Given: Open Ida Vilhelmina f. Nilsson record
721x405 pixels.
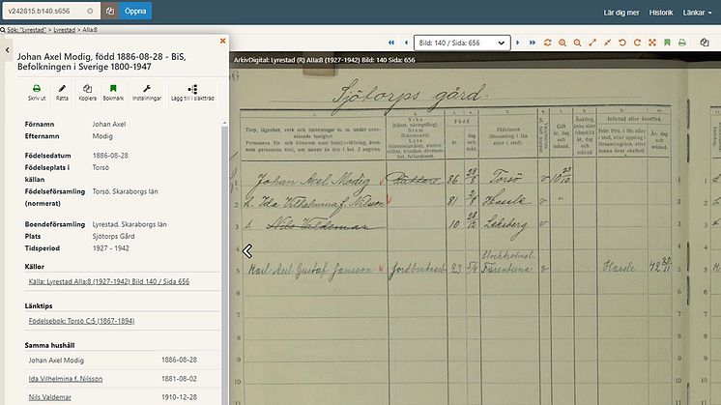Looking at the screenshot, I should pyautogui.click(x=66, y=379).
